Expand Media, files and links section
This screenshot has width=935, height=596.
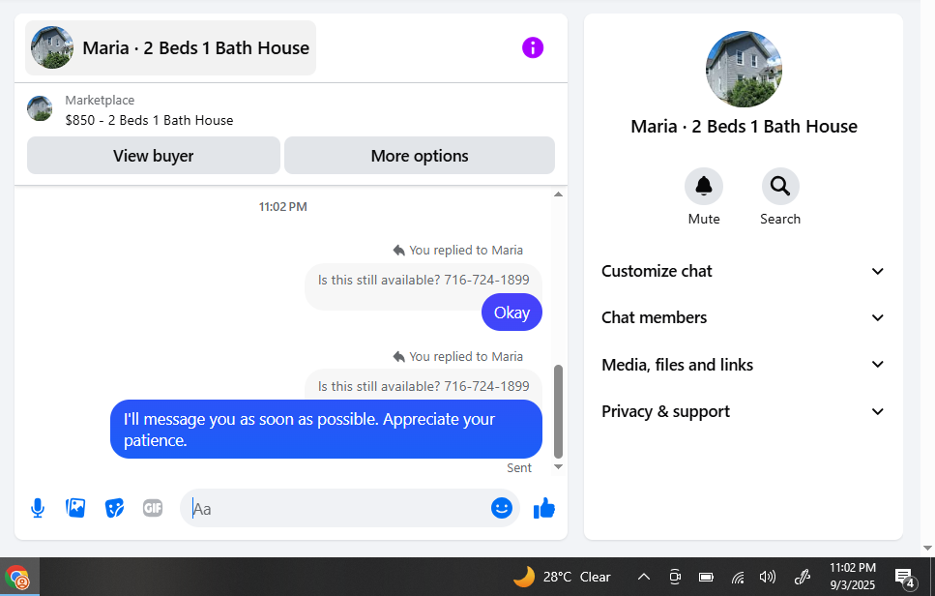pos(743,365)
